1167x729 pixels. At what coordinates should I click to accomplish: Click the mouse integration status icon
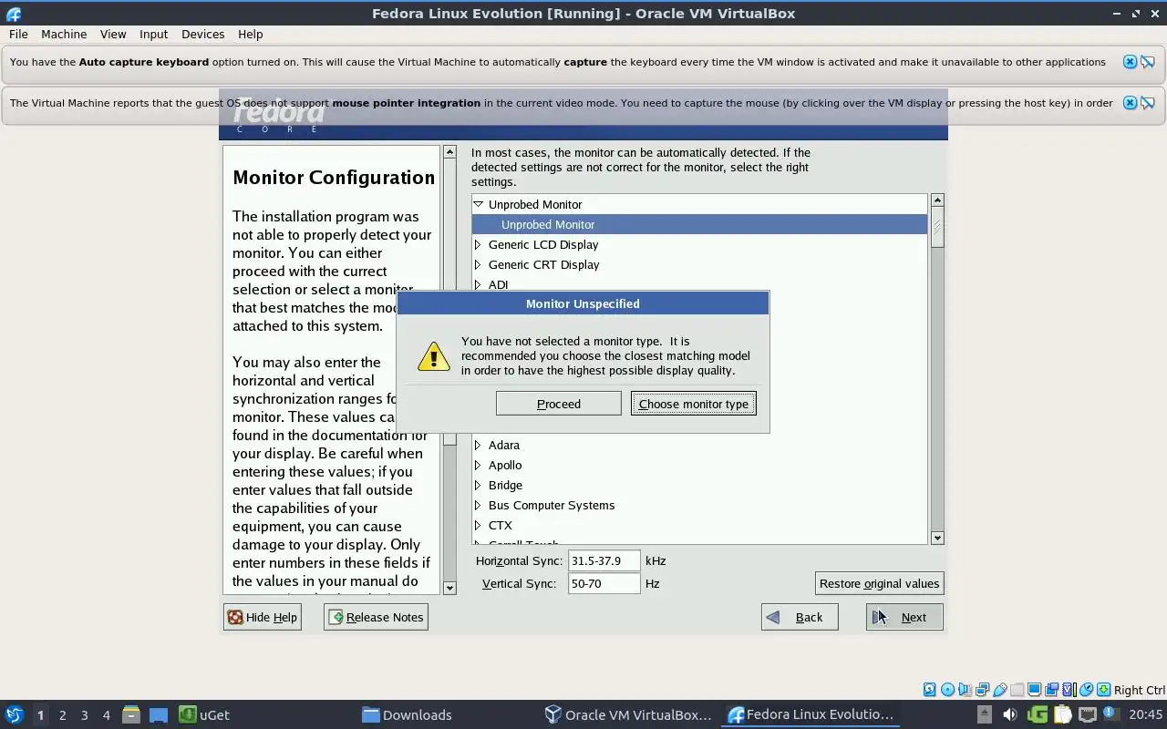1086,690
